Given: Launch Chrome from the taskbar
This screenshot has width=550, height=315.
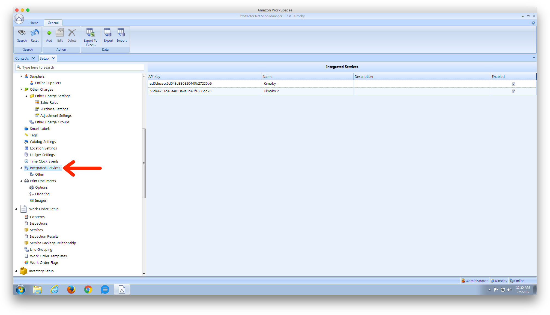Looking at the screenshot, I should (x=88, y=290).
